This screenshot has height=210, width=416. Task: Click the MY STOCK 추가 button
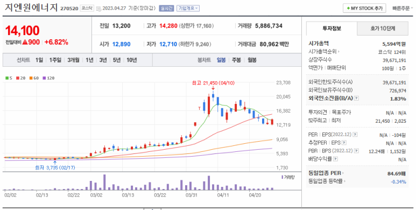click(x=364, y=8)
